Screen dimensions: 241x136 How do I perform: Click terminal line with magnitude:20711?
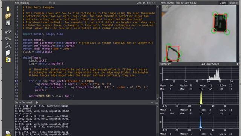42,132
